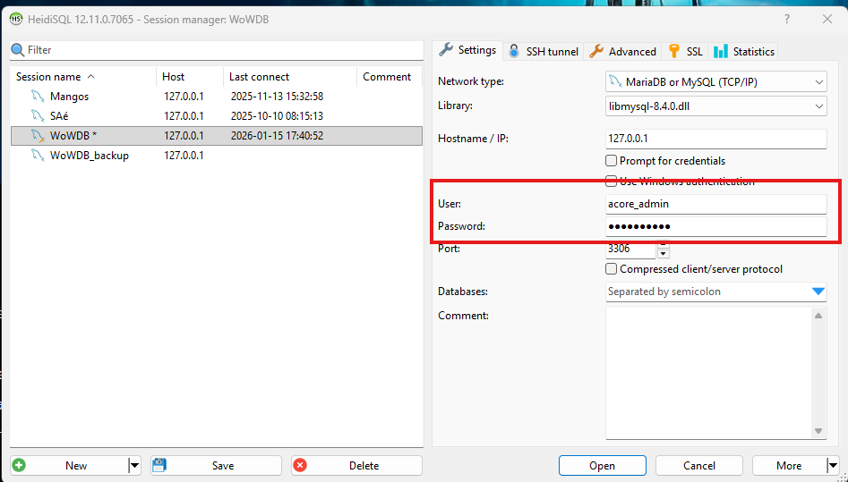Sort by Session name column header
Screen dimensions: 848x482
82,77
